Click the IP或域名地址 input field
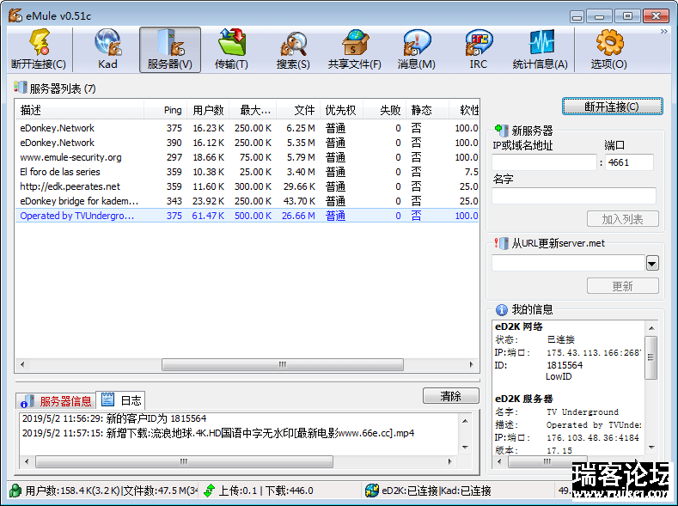 tap(544, 162)
